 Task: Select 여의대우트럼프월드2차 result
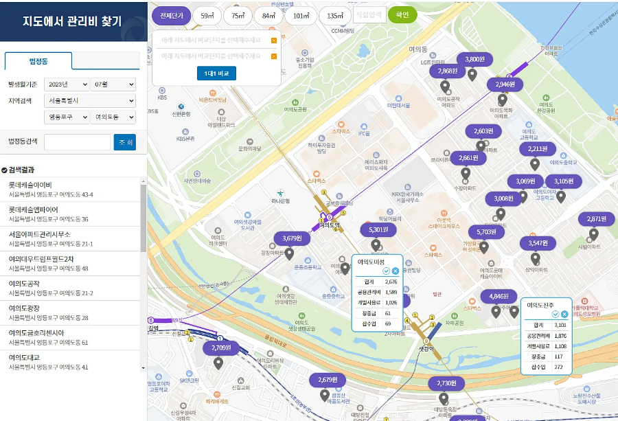point(70,263)
